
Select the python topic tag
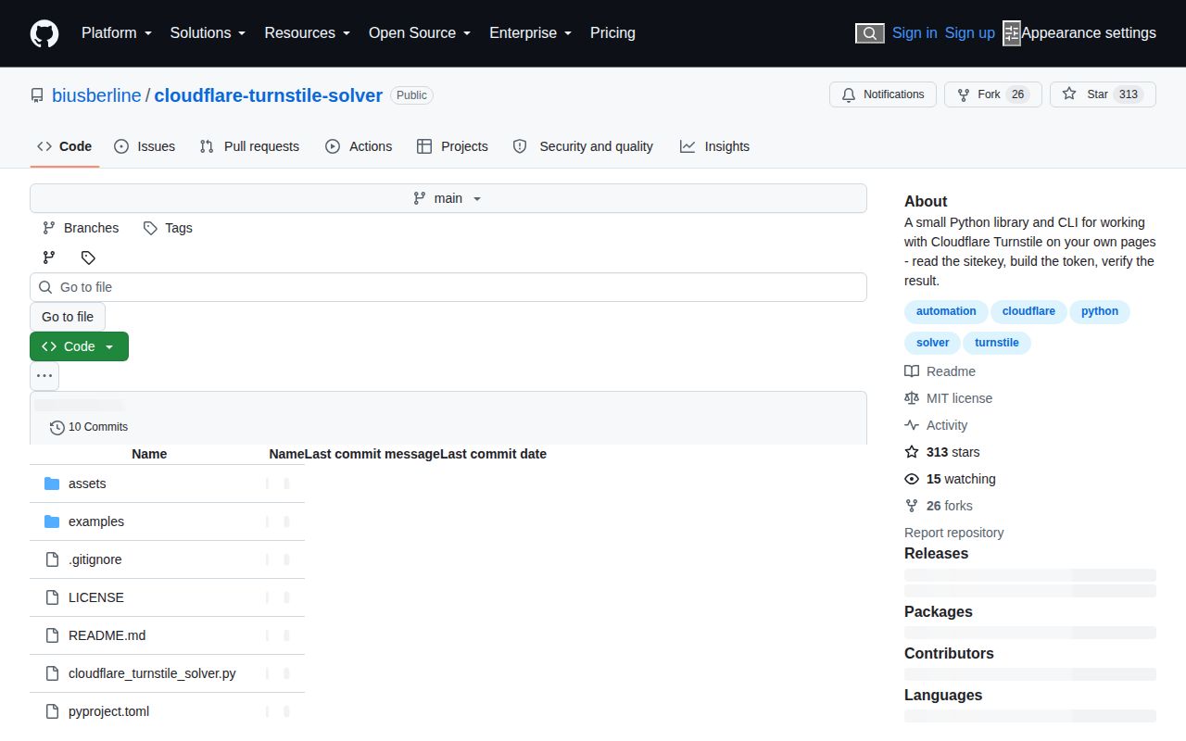1100,311
